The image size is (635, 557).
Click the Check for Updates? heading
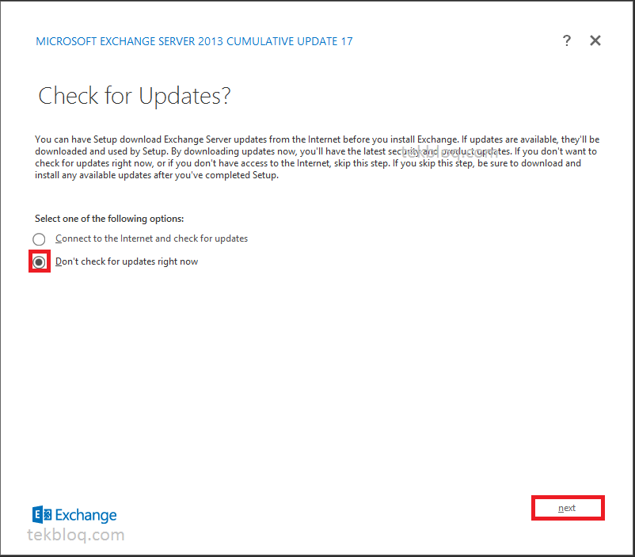pos(135,96)
